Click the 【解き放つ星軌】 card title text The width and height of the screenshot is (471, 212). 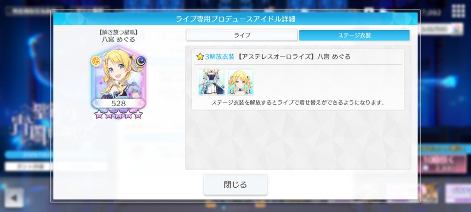[x=118, y=33]
